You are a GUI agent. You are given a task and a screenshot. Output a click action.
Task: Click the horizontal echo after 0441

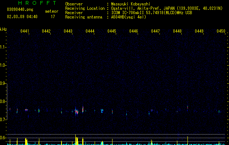click(26, 110)
